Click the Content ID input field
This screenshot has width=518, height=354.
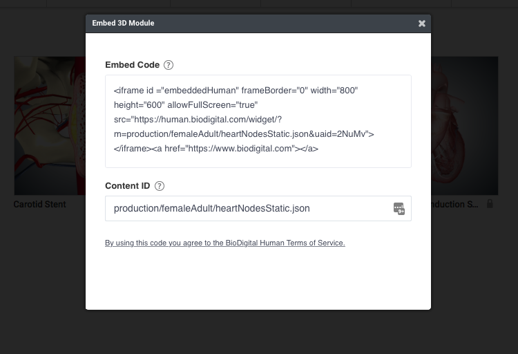tap(258, 208)
